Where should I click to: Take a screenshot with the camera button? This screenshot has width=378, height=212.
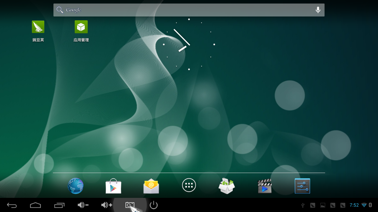(x=130, y=205)
